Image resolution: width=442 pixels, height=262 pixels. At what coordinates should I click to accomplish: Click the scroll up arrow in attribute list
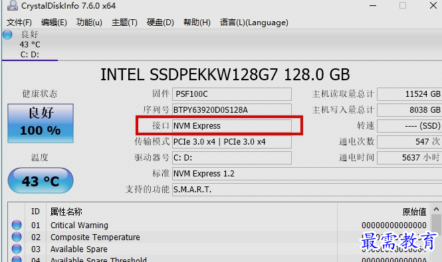click(x=436, y=209)
